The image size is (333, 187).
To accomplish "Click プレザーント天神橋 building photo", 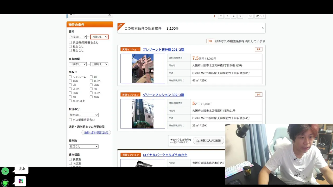I will pyautogui.click(x=143, y=69).
